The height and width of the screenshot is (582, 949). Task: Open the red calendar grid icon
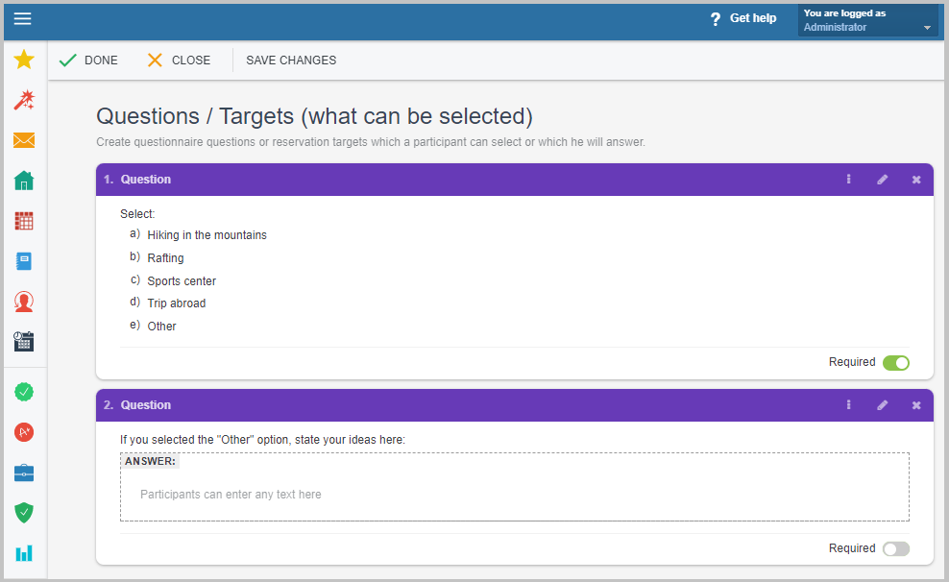pos(24,221)
